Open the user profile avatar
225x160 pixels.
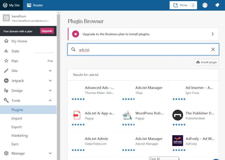(205, 5)
